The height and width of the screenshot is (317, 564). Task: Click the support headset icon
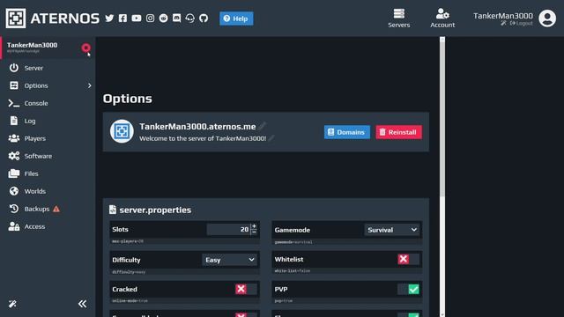(190, 18)
